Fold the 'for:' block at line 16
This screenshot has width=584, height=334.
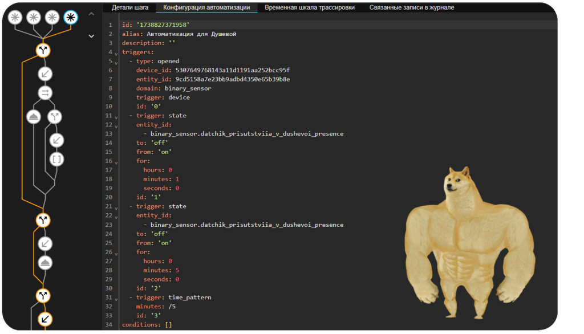116,162
